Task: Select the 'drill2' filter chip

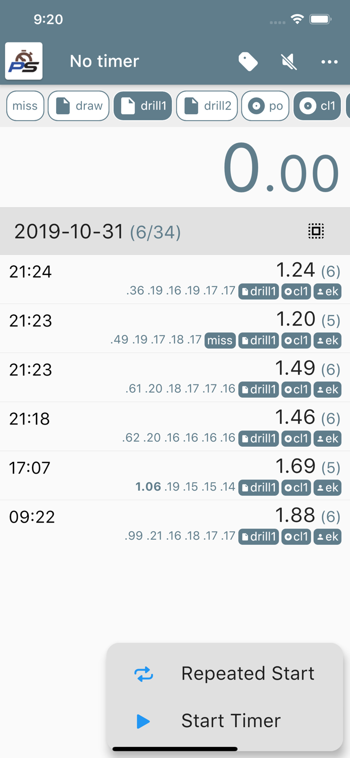Action: pyautogui.click(x=207, y=106)
